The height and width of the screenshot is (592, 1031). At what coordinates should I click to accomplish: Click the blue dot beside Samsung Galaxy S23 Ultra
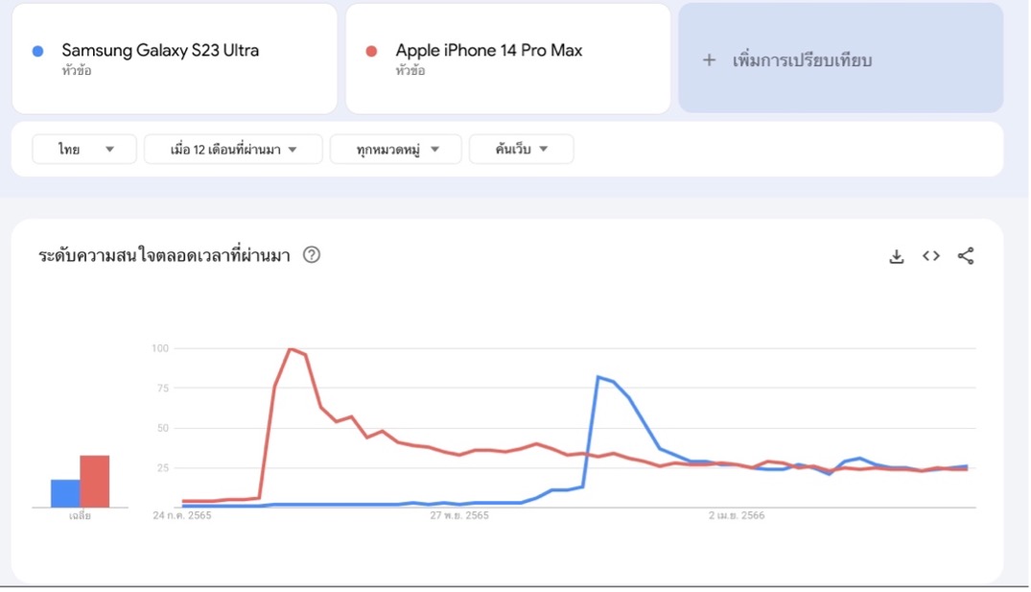pos(38,51)
